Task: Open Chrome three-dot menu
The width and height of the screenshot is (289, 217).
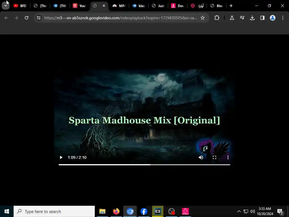Action: pos(283,18)
